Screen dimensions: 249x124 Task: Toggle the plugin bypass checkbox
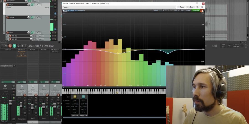(x=203, y=7)
